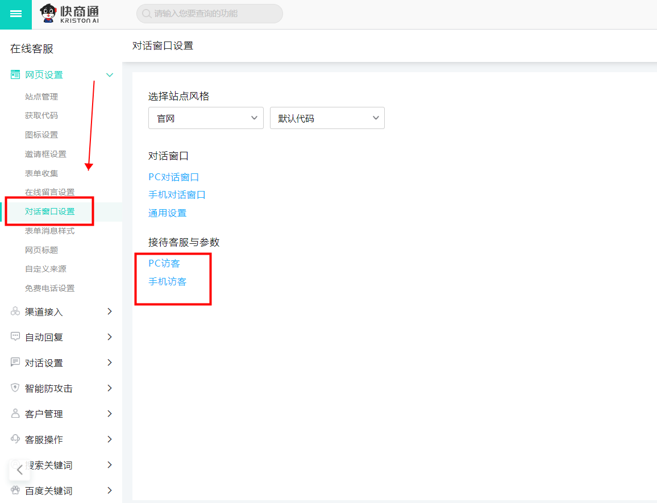This screenshot has width=657, height=503.
Task: Click the 百度关键词 paw icon
Action: point(15,490)
